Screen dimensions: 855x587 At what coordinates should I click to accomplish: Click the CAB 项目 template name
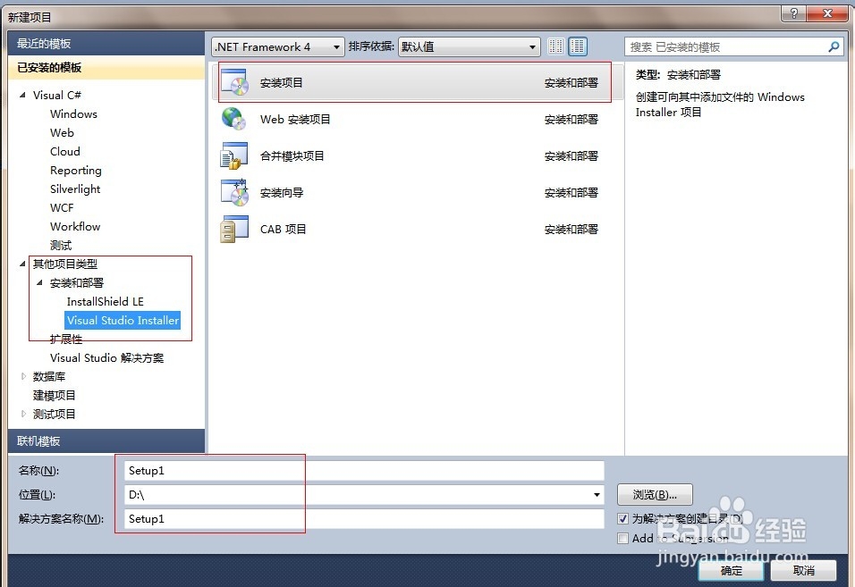coord(283,229)
